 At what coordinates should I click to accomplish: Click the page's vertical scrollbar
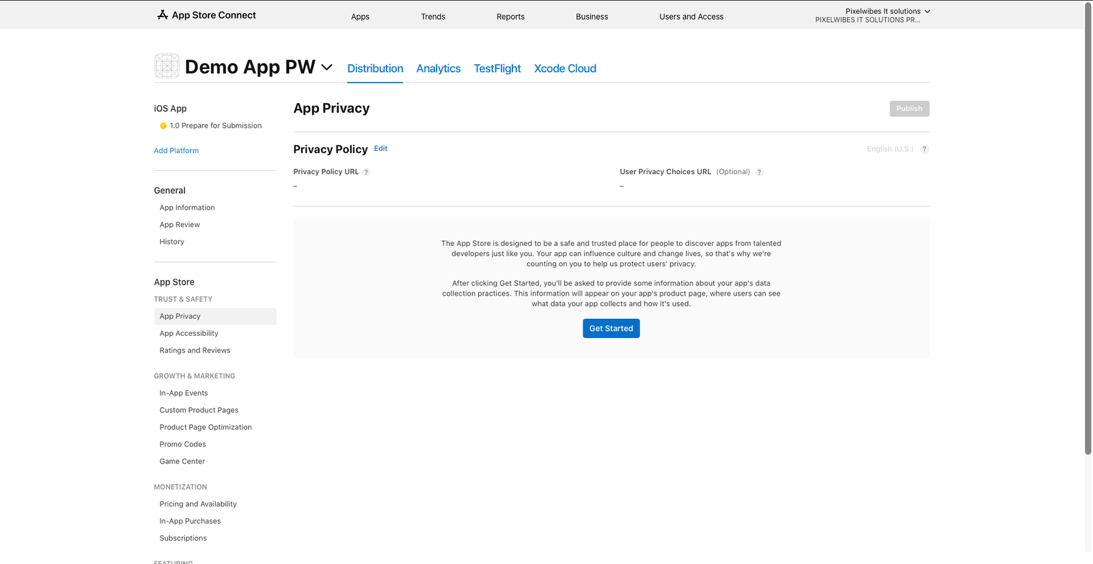(x=1088, y=229)
